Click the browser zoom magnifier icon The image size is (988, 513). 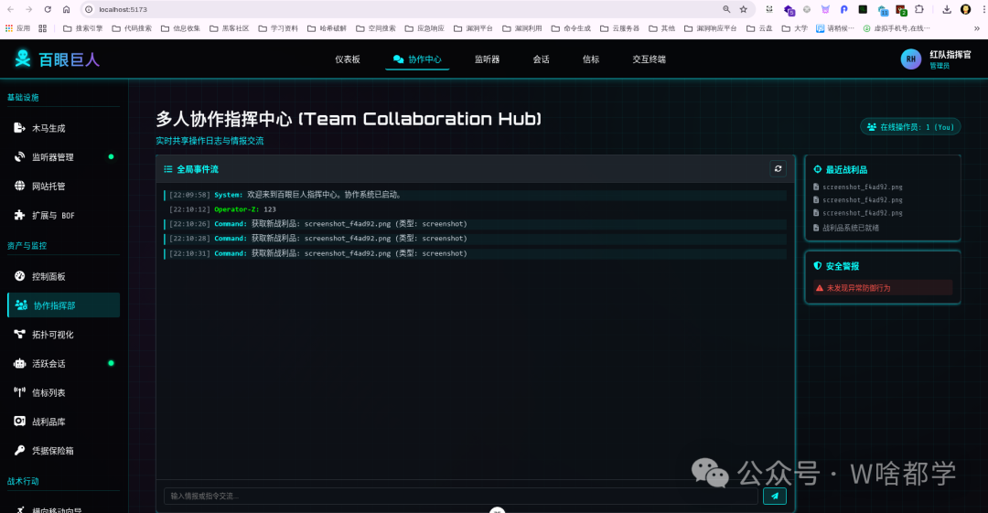point(726,9)
